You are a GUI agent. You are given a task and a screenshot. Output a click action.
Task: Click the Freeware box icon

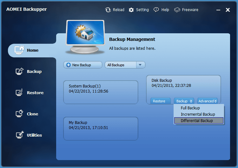[177, 10]
